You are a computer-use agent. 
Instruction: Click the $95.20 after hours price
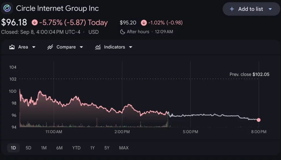128,23
